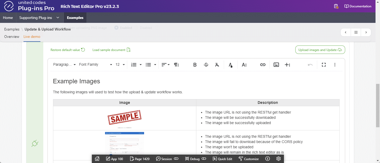This screenshot has height=163, width=380.
Task: Click the undo arrow icon
Action: [310, 65]
